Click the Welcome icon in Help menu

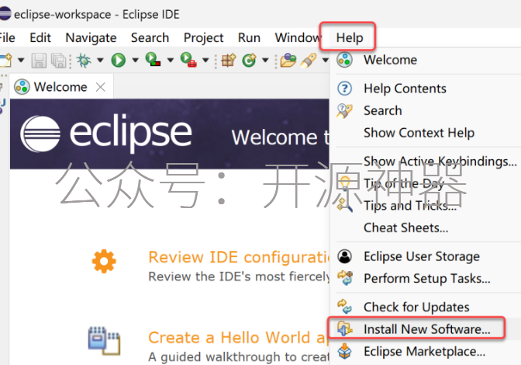pyautogui.click(x=344, y=60)
